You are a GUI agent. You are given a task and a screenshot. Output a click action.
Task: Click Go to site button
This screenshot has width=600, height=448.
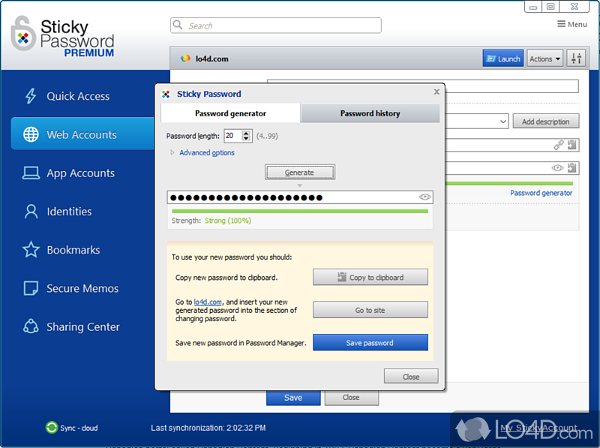[x=370, y=310]
